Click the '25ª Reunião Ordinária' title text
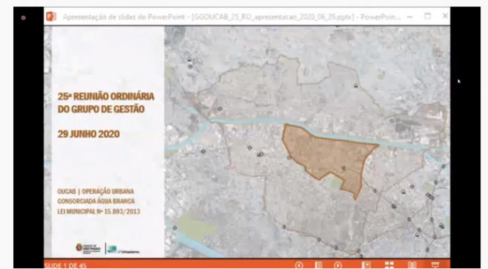The image size is (488, 269). click(x=106, y=96)
